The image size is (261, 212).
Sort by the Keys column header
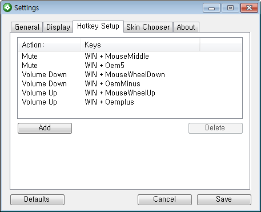click(140, 45)
